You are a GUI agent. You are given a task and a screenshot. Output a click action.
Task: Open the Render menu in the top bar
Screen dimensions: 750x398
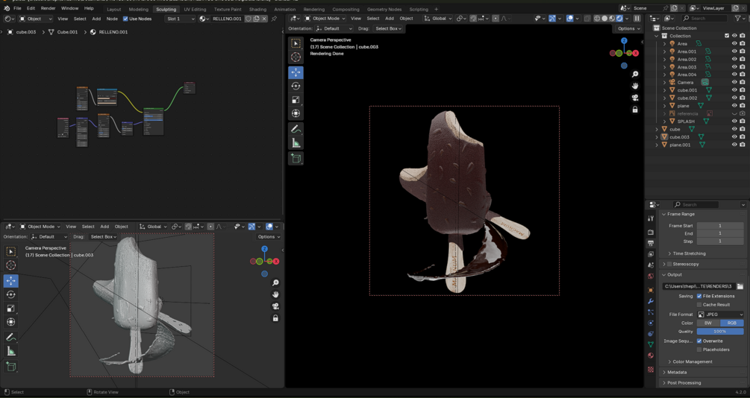tap(48, 8)
